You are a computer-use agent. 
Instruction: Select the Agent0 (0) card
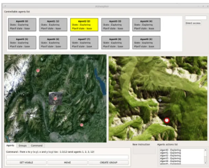pyautogui.click(x=22, y=25)
